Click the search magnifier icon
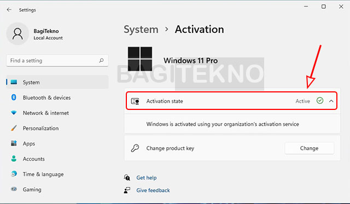 click(101, 60)
